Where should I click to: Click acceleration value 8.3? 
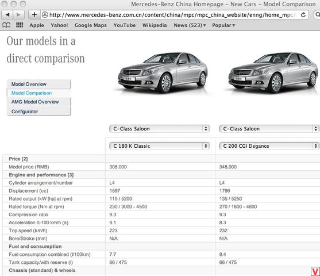pos(222,223)
